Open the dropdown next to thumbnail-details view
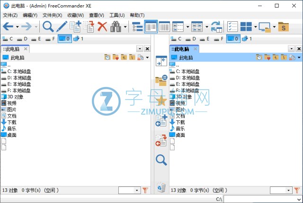303x203 pixels. pyautogui.click(x=187, y=26)
